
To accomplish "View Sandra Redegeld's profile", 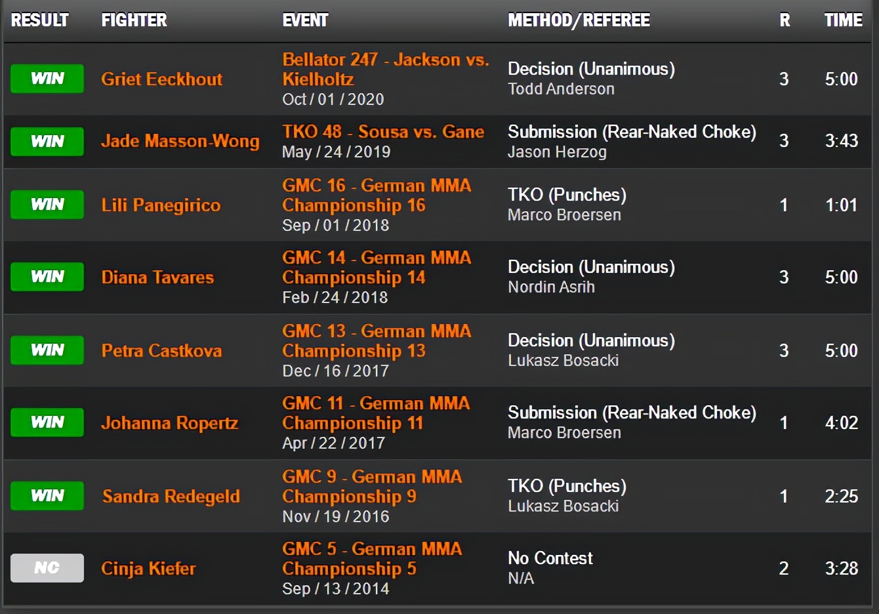I will 171,497.
